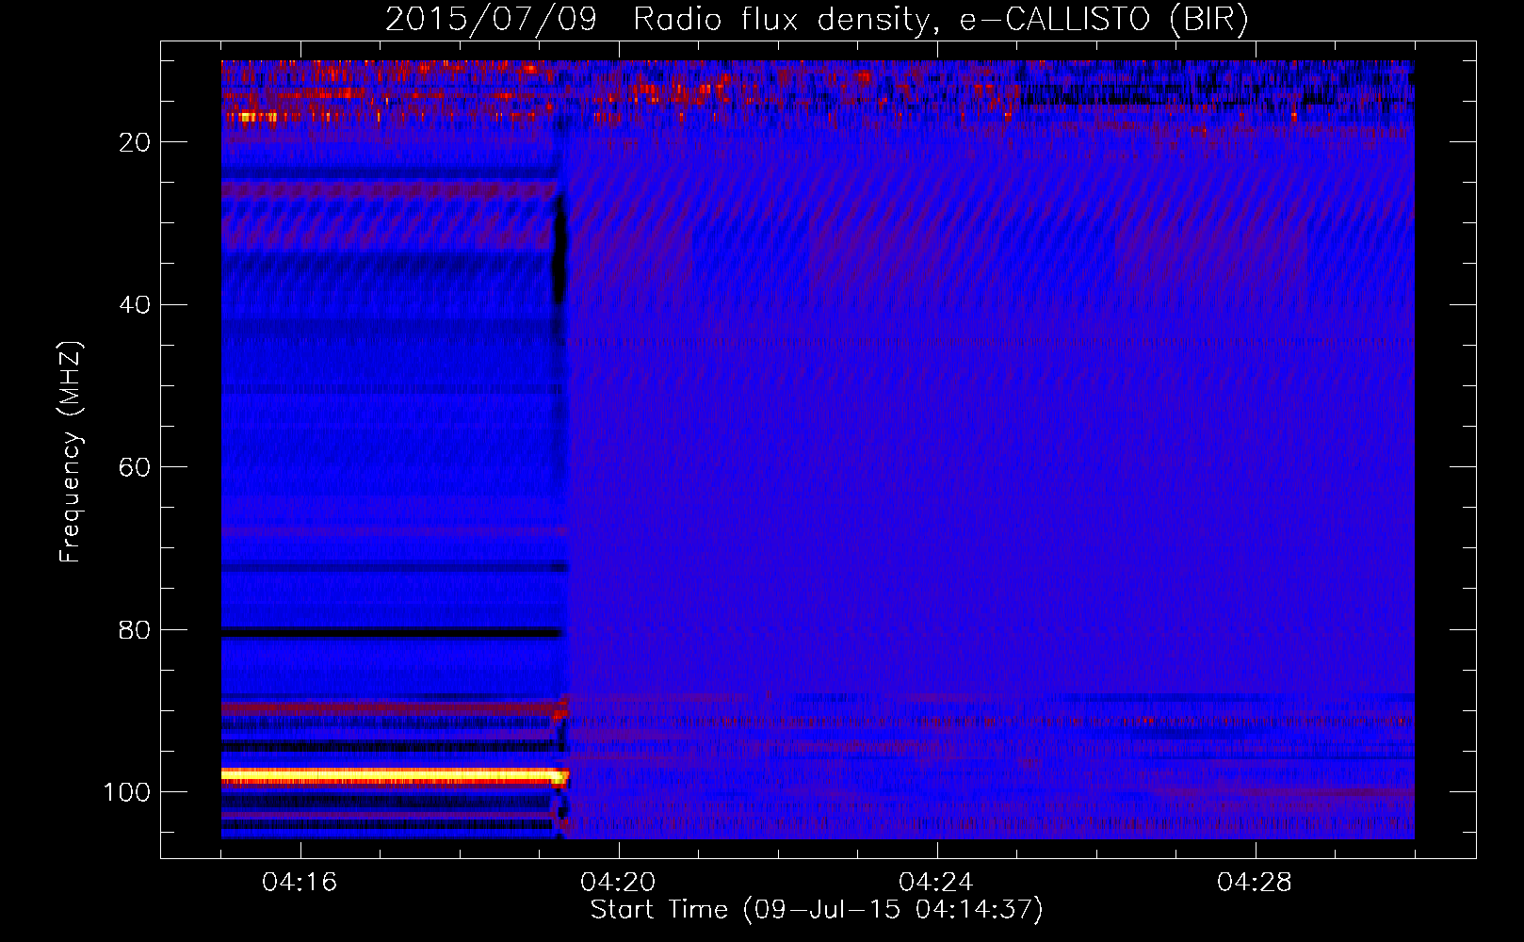Click the 'Start Time (09-Jul-15 04:14:37)' label
Image resolution: width=1524 pixels, height=942 pixels.
point(817,910)
